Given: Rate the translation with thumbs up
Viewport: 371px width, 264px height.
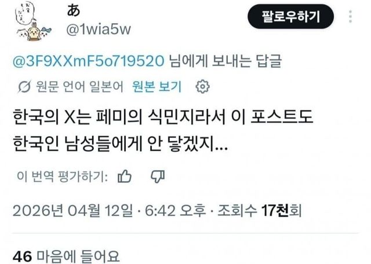Looking at the screenshot, I should point(125,177).
